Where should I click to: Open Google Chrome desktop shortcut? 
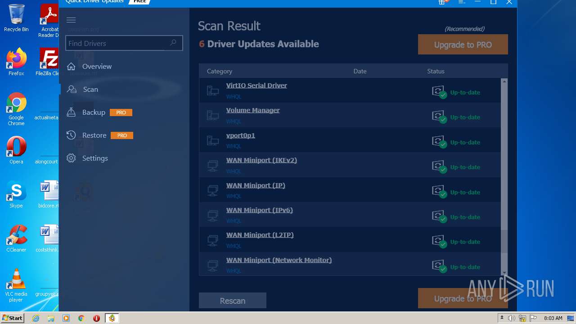click(16, 109)
